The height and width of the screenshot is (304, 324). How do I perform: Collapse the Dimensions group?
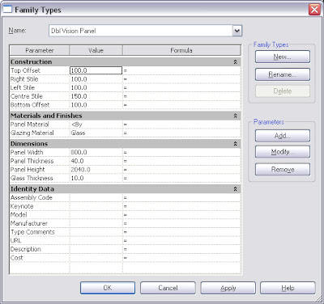(x=235, y=144)
